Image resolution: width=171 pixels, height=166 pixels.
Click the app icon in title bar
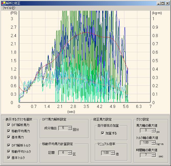click(x=3, y=3)
